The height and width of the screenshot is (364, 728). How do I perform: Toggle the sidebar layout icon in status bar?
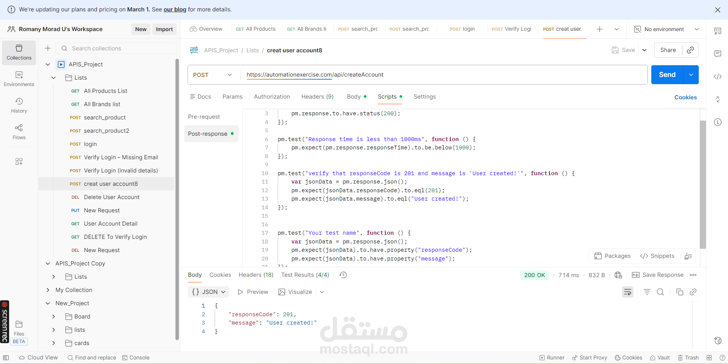coord(6,358)
